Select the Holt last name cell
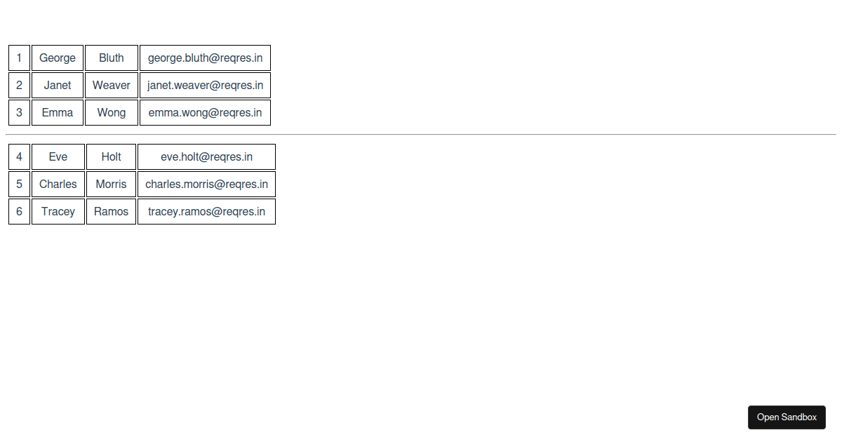The height and width of the screenshot is (442, 842). click(111, 157)
